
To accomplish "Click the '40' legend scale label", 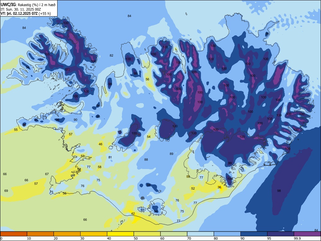I will [x=109, y=238].
